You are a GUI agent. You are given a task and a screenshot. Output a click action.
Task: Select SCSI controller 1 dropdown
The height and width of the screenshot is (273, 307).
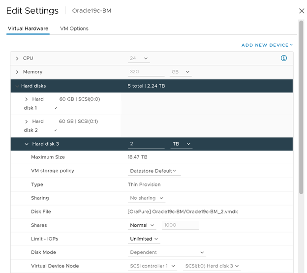pyautogui.click(x=153, y=266)
